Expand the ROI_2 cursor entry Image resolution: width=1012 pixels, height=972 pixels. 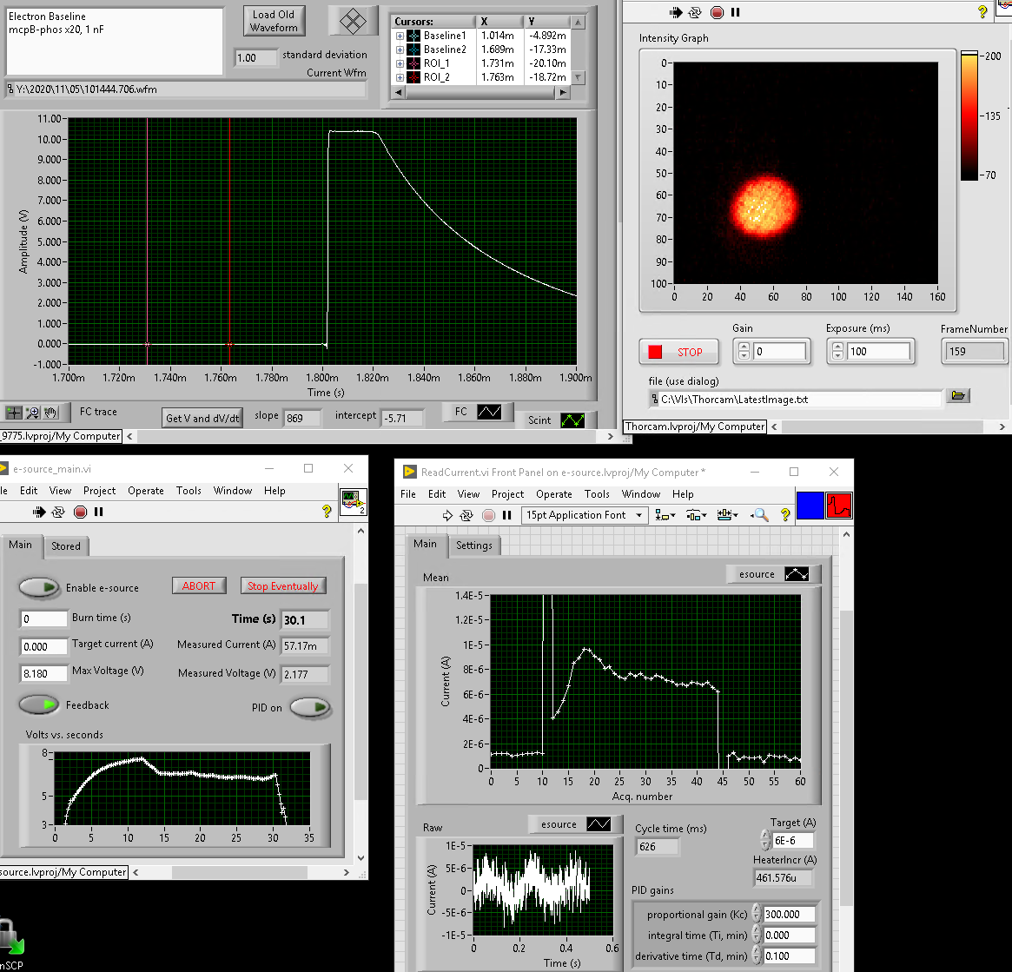(x=400, y=77)
